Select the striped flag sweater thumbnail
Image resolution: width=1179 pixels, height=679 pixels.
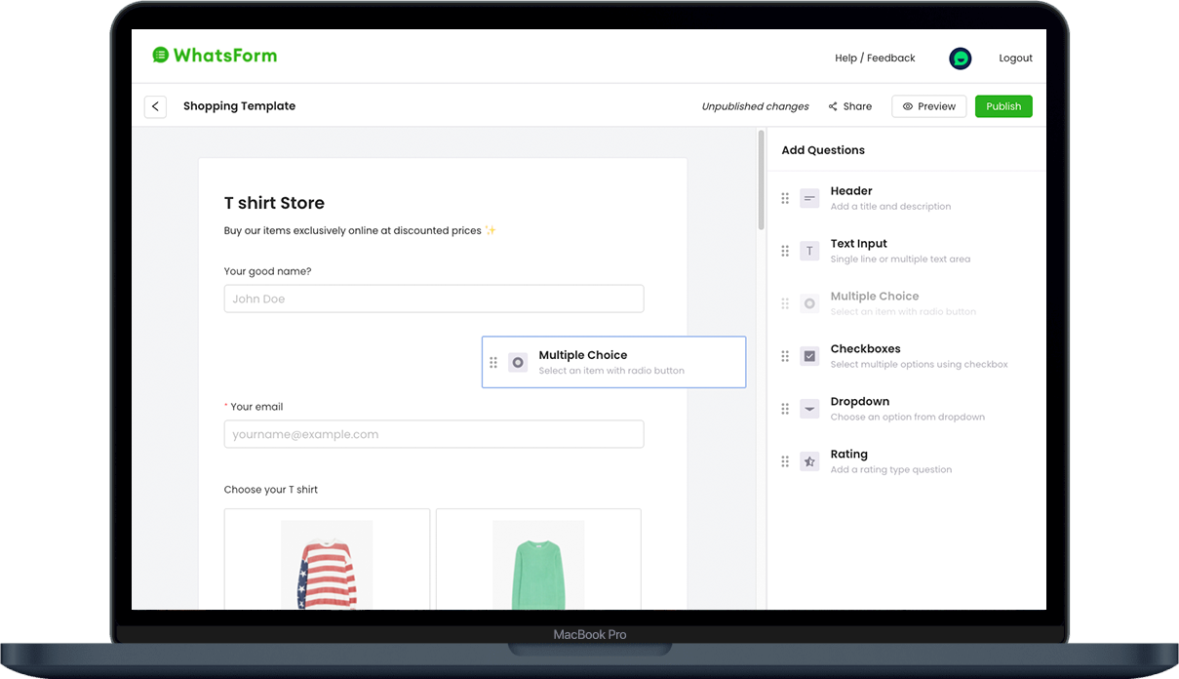[327, 565]
